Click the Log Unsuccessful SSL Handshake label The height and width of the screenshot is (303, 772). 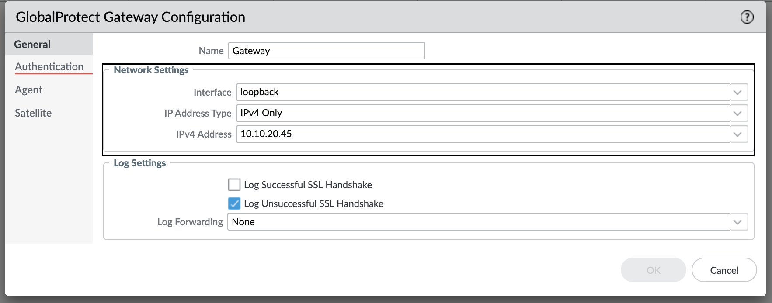pos(313,203)
